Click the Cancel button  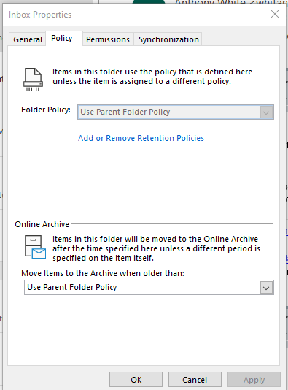(x=195, y=380)
